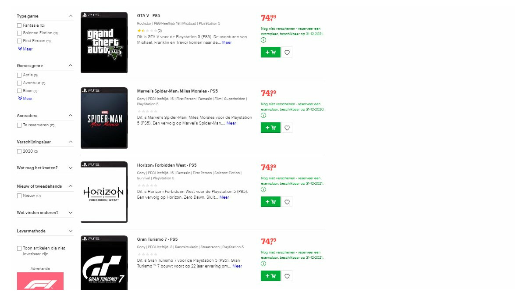The image size is (526, 296).
Task: Tick the Race genre checkbox
Action: pos(19,91)
